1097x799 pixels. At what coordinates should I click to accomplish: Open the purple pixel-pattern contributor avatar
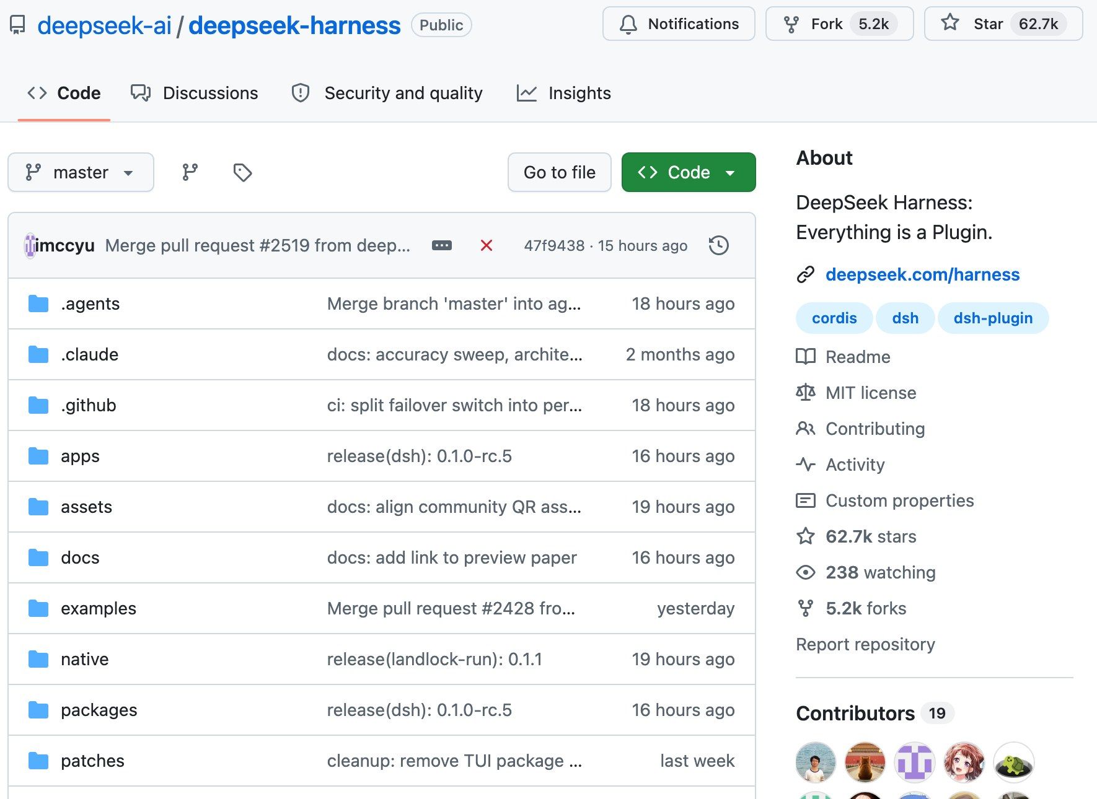(915, 762)
